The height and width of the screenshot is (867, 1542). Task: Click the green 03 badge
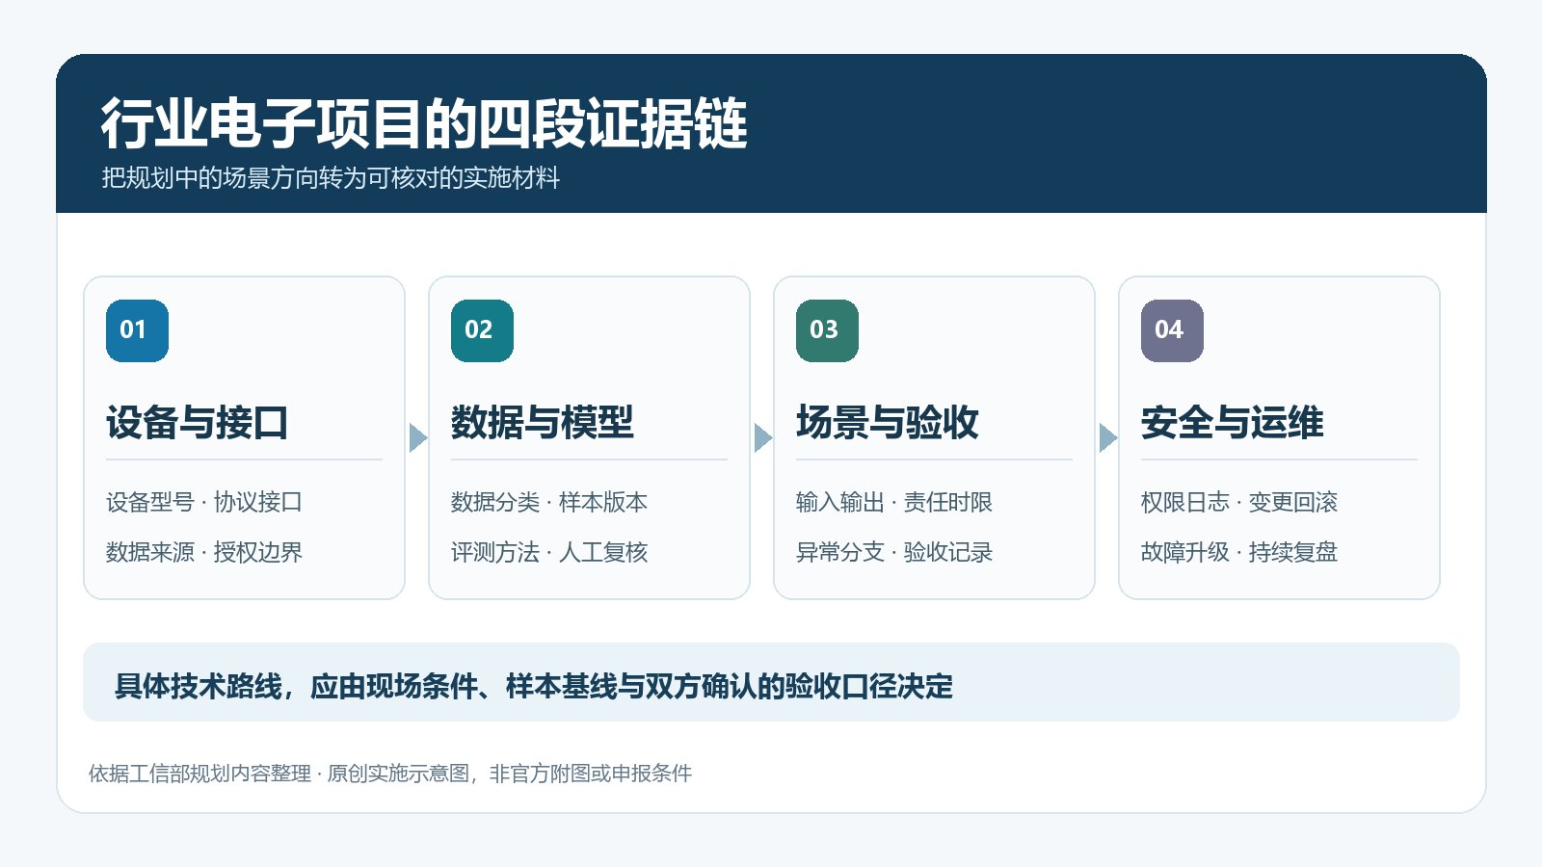tap(827, 330)
